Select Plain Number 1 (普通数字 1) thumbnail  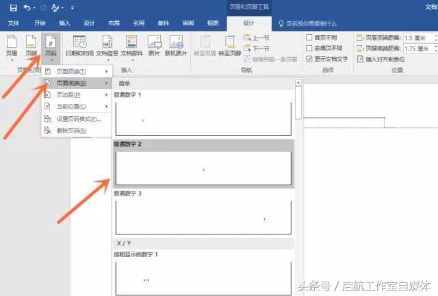pos(203,118)
